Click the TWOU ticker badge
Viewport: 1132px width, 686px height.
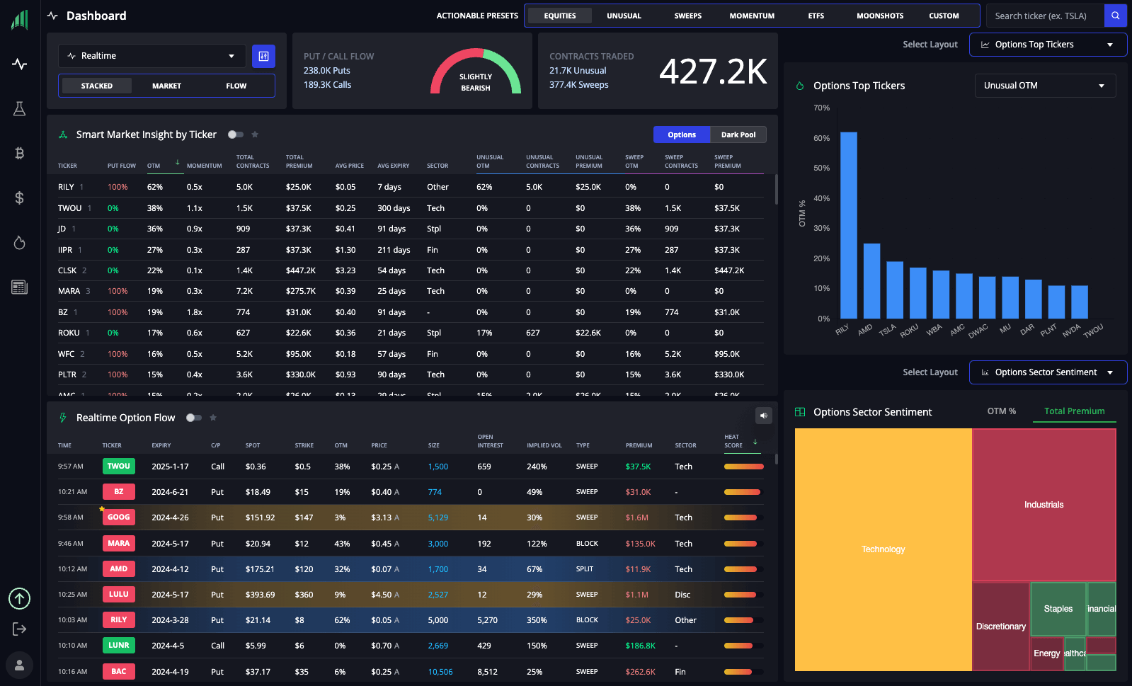click(x=118, y=467)
